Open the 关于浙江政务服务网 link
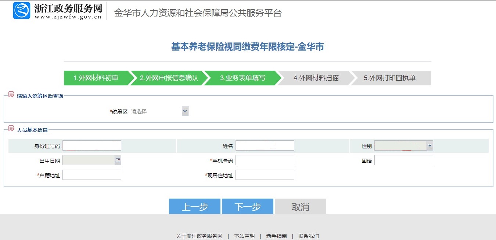496x240 pixels. coord(199,236)
